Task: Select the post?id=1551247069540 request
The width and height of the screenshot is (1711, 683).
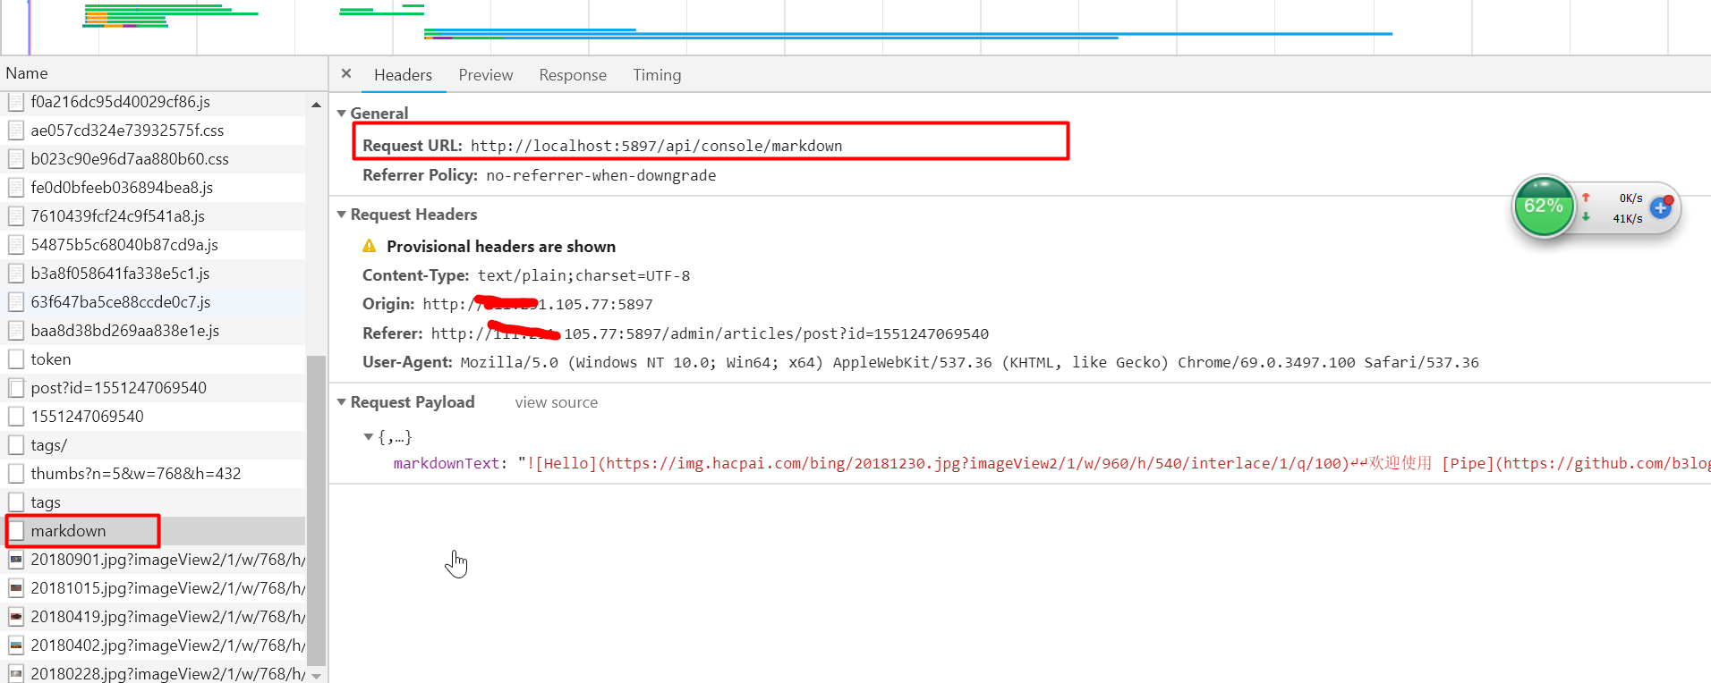Action: tap(152, 388)
